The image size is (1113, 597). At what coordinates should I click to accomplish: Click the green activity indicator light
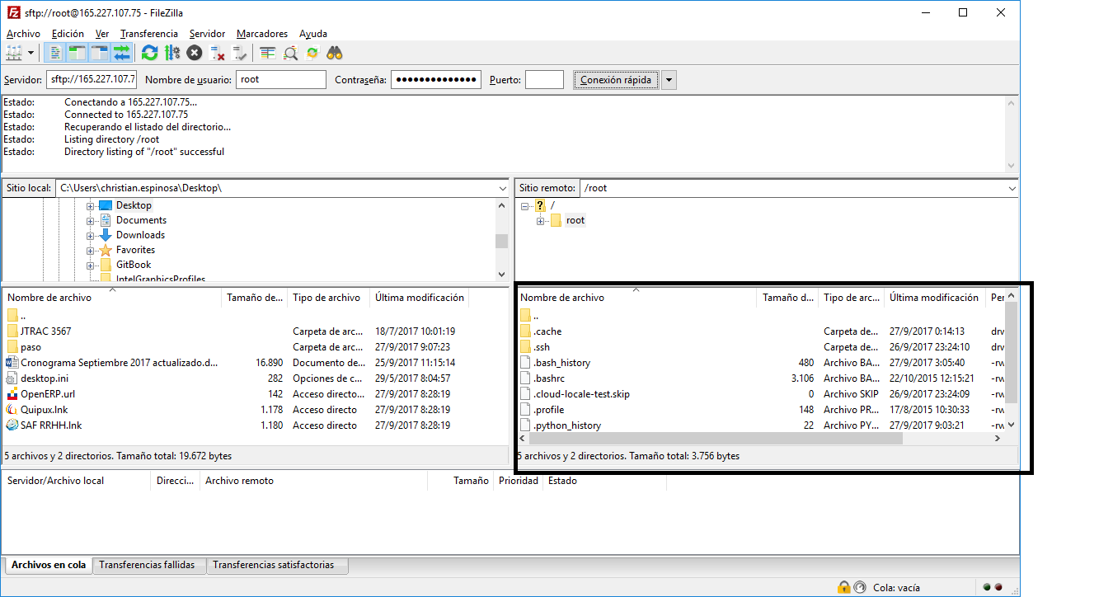click(x=986, y=588)
